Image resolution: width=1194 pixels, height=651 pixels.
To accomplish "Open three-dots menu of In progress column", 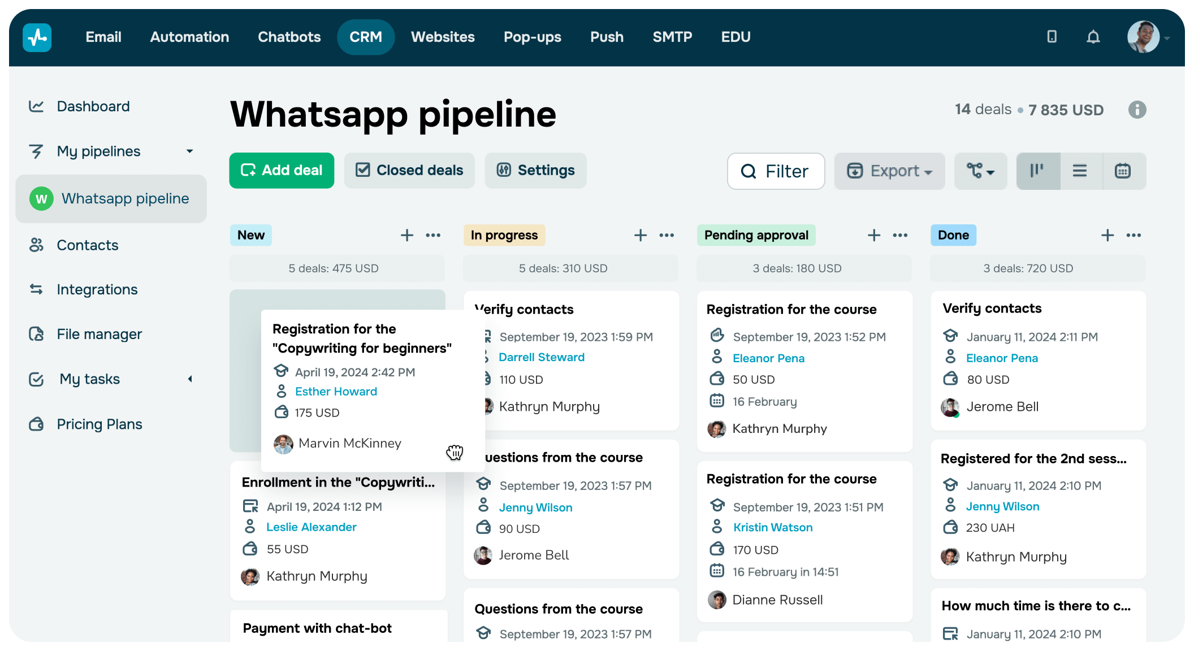I will (x=667, y=235).
